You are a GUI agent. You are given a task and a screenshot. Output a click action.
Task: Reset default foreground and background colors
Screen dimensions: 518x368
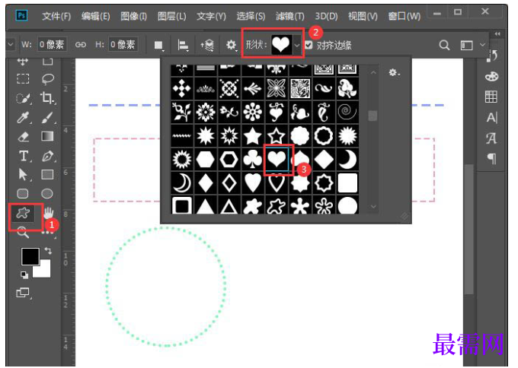(24, 274)
